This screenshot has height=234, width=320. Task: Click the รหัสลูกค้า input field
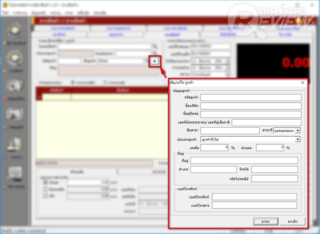251,97
